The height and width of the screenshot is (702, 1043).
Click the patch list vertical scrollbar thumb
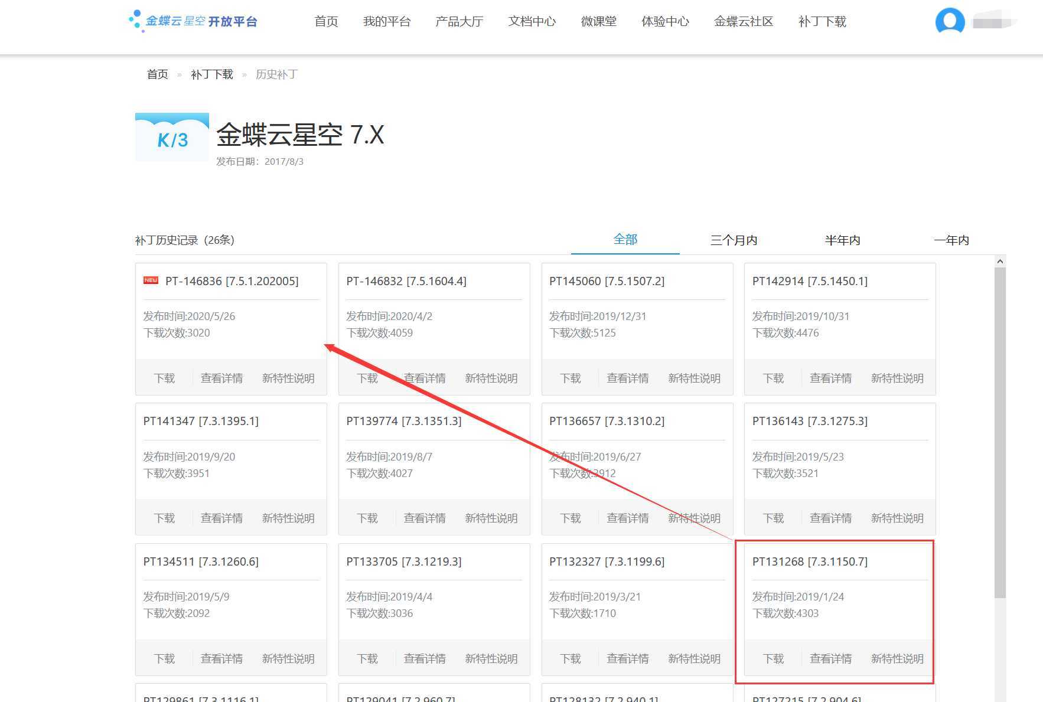1000,433
